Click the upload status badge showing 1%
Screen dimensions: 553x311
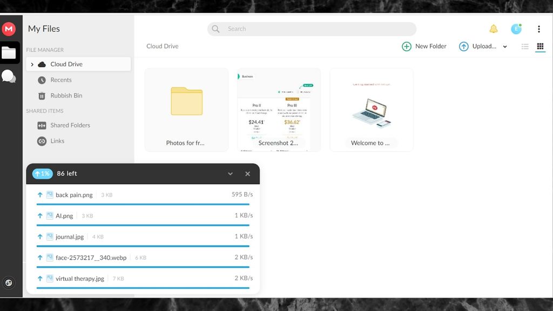[43, 173]
